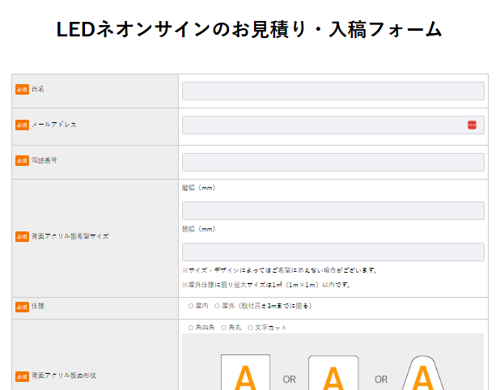Click the 電話番号 phone number field
The height and width of the screenshot is (390, 500).
[333, 162]
